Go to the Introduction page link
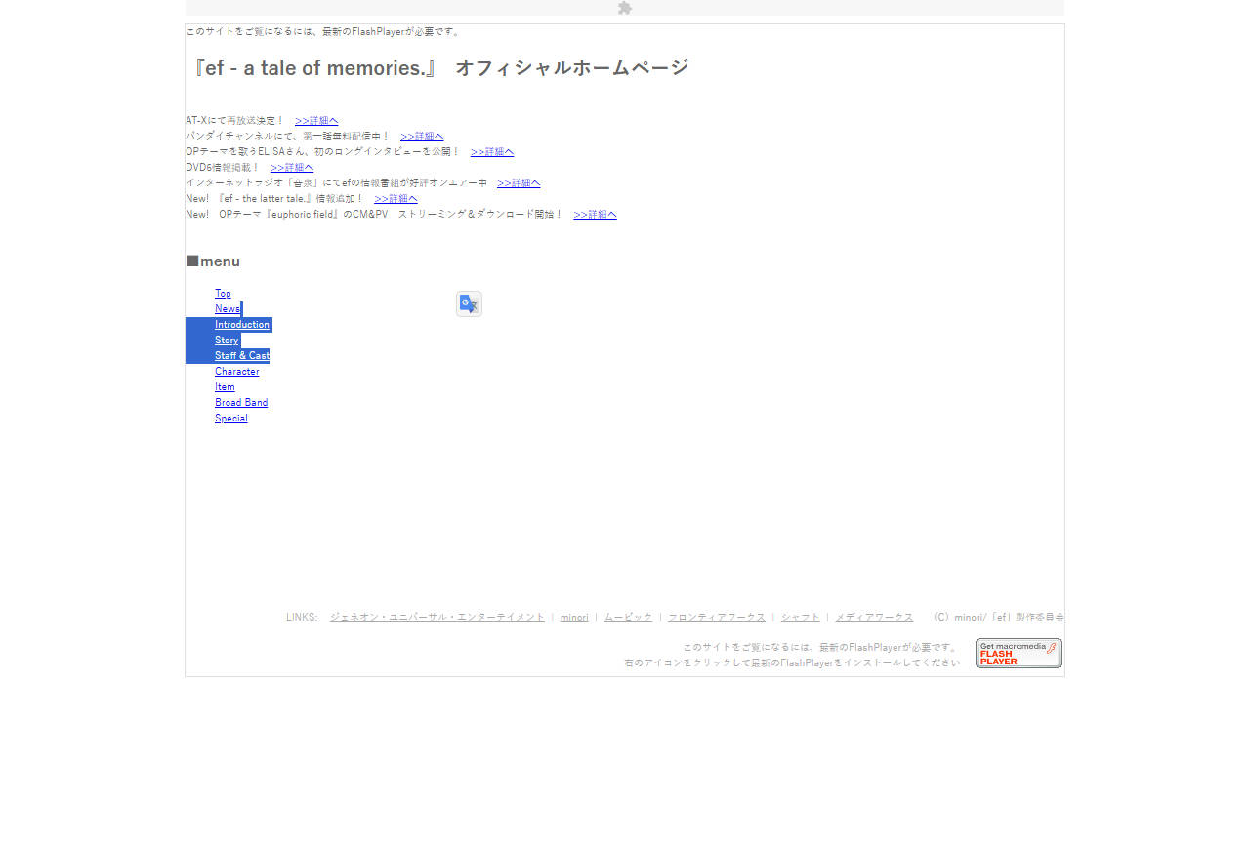 coord(241,324)
